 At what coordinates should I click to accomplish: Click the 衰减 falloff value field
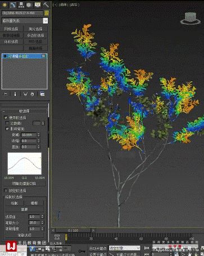29,135
